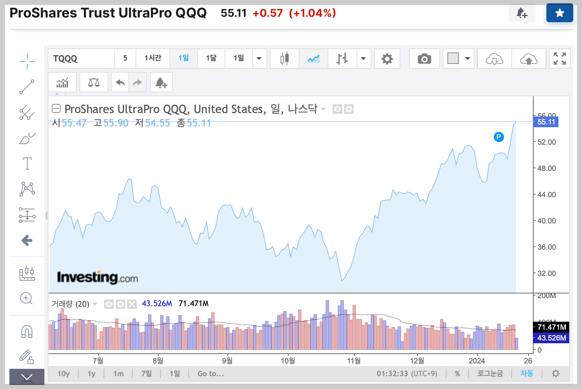Create price alert bell in page header
The image size is (582, 389).
pos(522,13)
